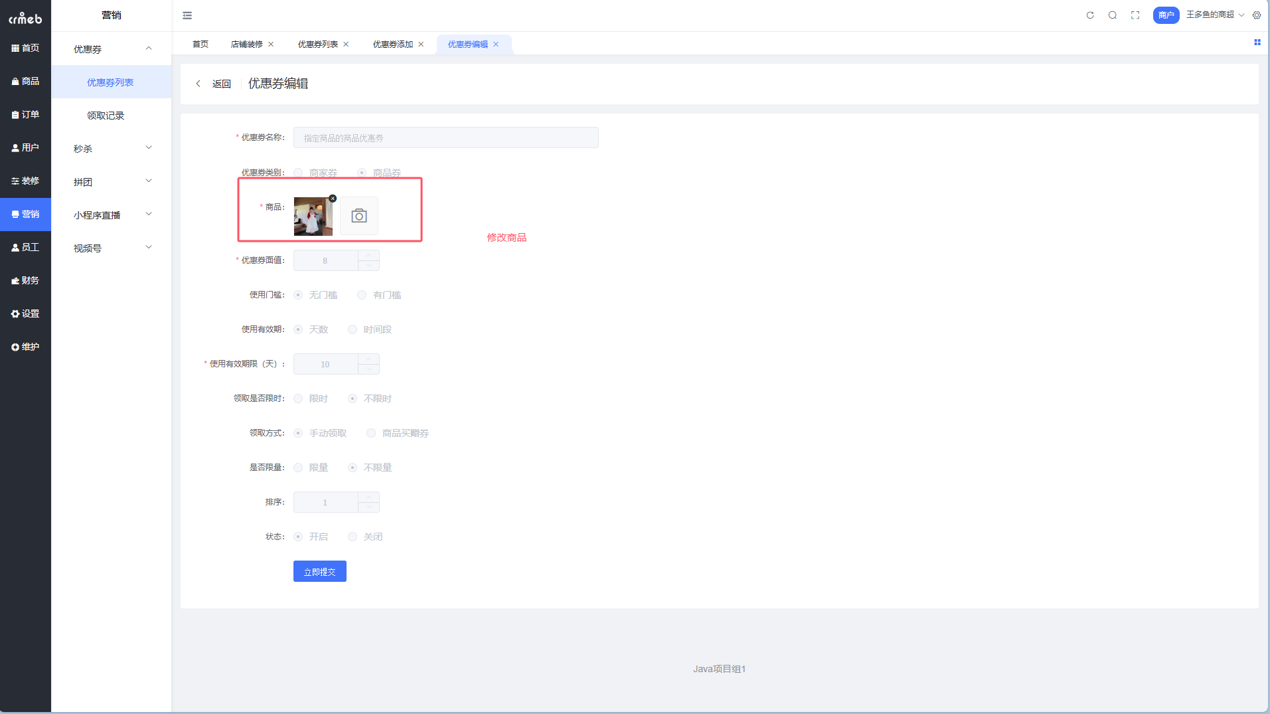Remove the selected product image
The height and width of the screenshot is (714, 1270).
click(x=333, y=199)
